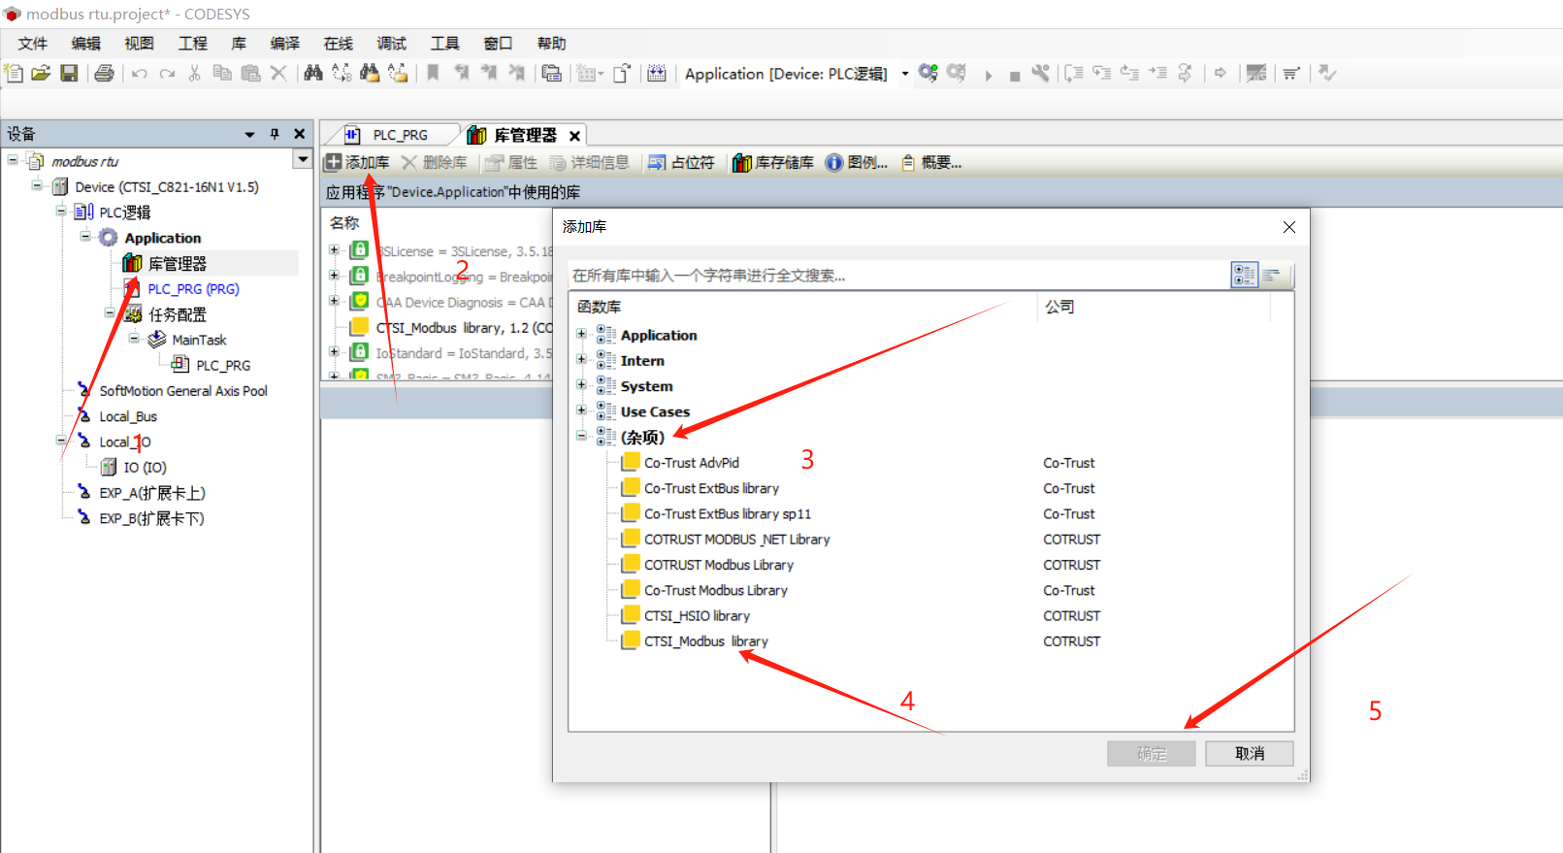Screen dimensions: 1563x853
Task: Save the project with the floppy disk icon
Action: coord(69,73)
